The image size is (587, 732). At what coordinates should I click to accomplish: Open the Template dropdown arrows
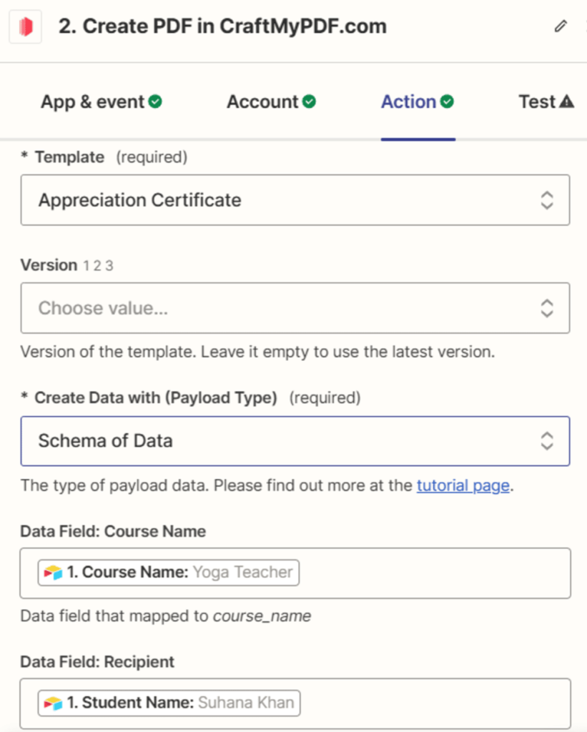point(547,200)
